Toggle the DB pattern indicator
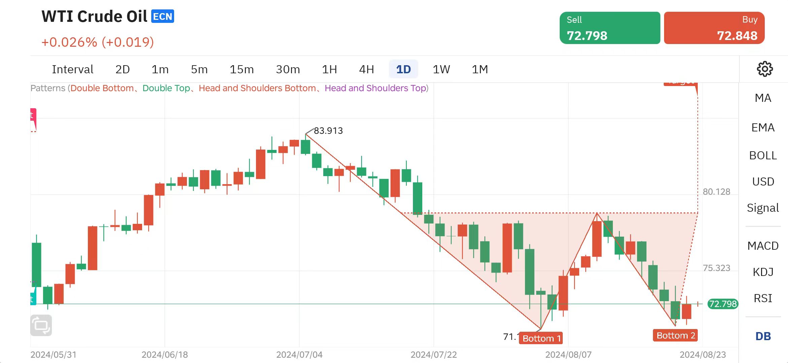The width and height of the screenshot is (788, 363). [763, 336]
